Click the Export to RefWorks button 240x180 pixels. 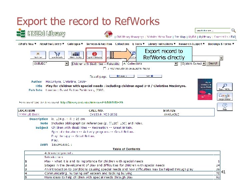(95, 55)
